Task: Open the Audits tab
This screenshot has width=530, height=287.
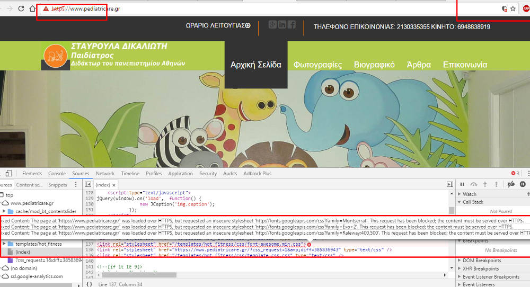Action: 230,174
